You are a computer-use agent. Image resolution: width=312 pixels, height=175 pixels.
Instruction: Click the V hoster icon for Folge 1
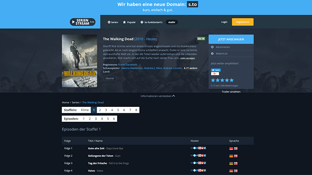point(205,148)
